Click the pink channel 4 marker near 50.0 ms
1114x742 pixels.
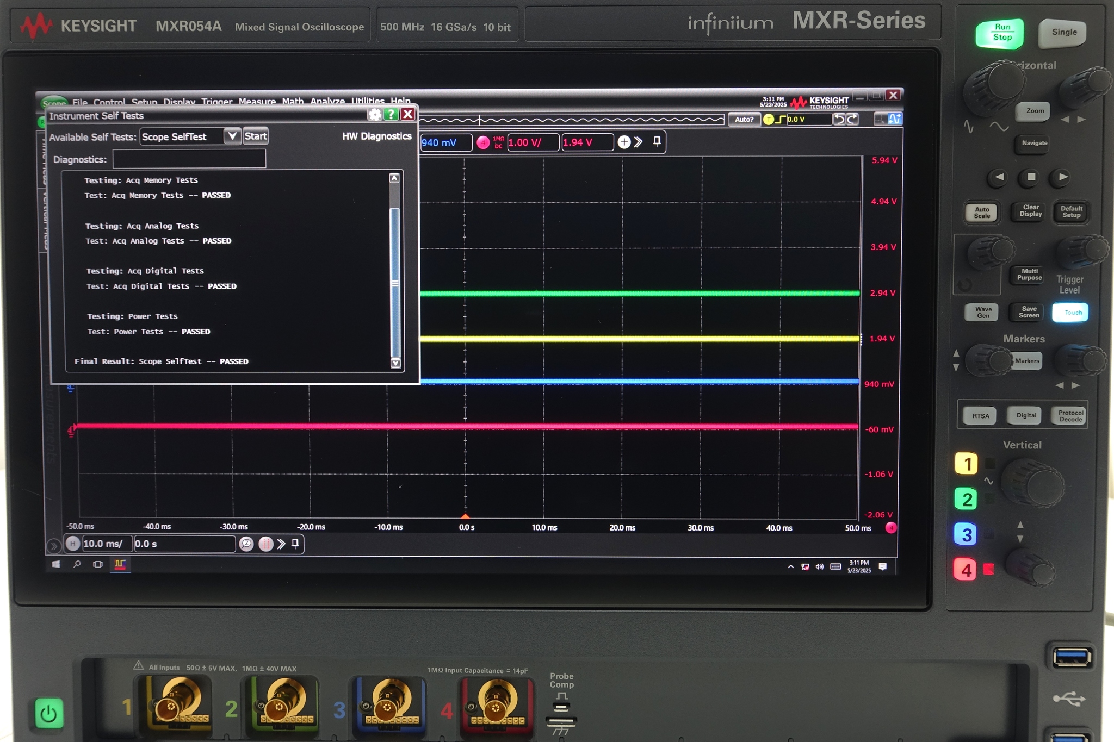[x=891, y=527]
